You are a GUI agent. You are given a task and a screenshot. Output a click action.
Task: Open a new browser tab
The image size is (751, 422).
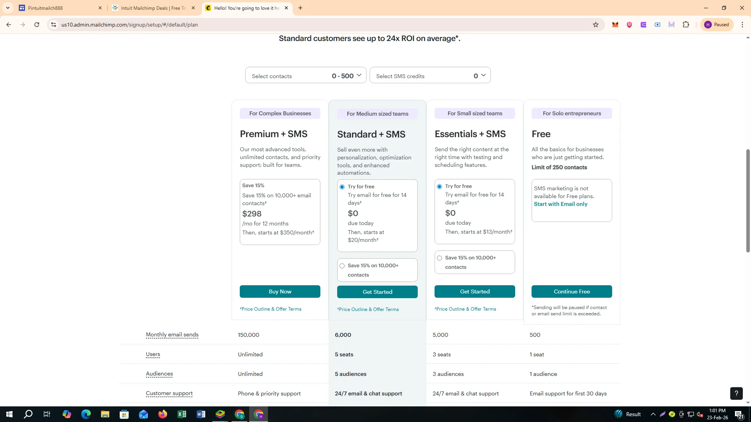tap(300, 8)
